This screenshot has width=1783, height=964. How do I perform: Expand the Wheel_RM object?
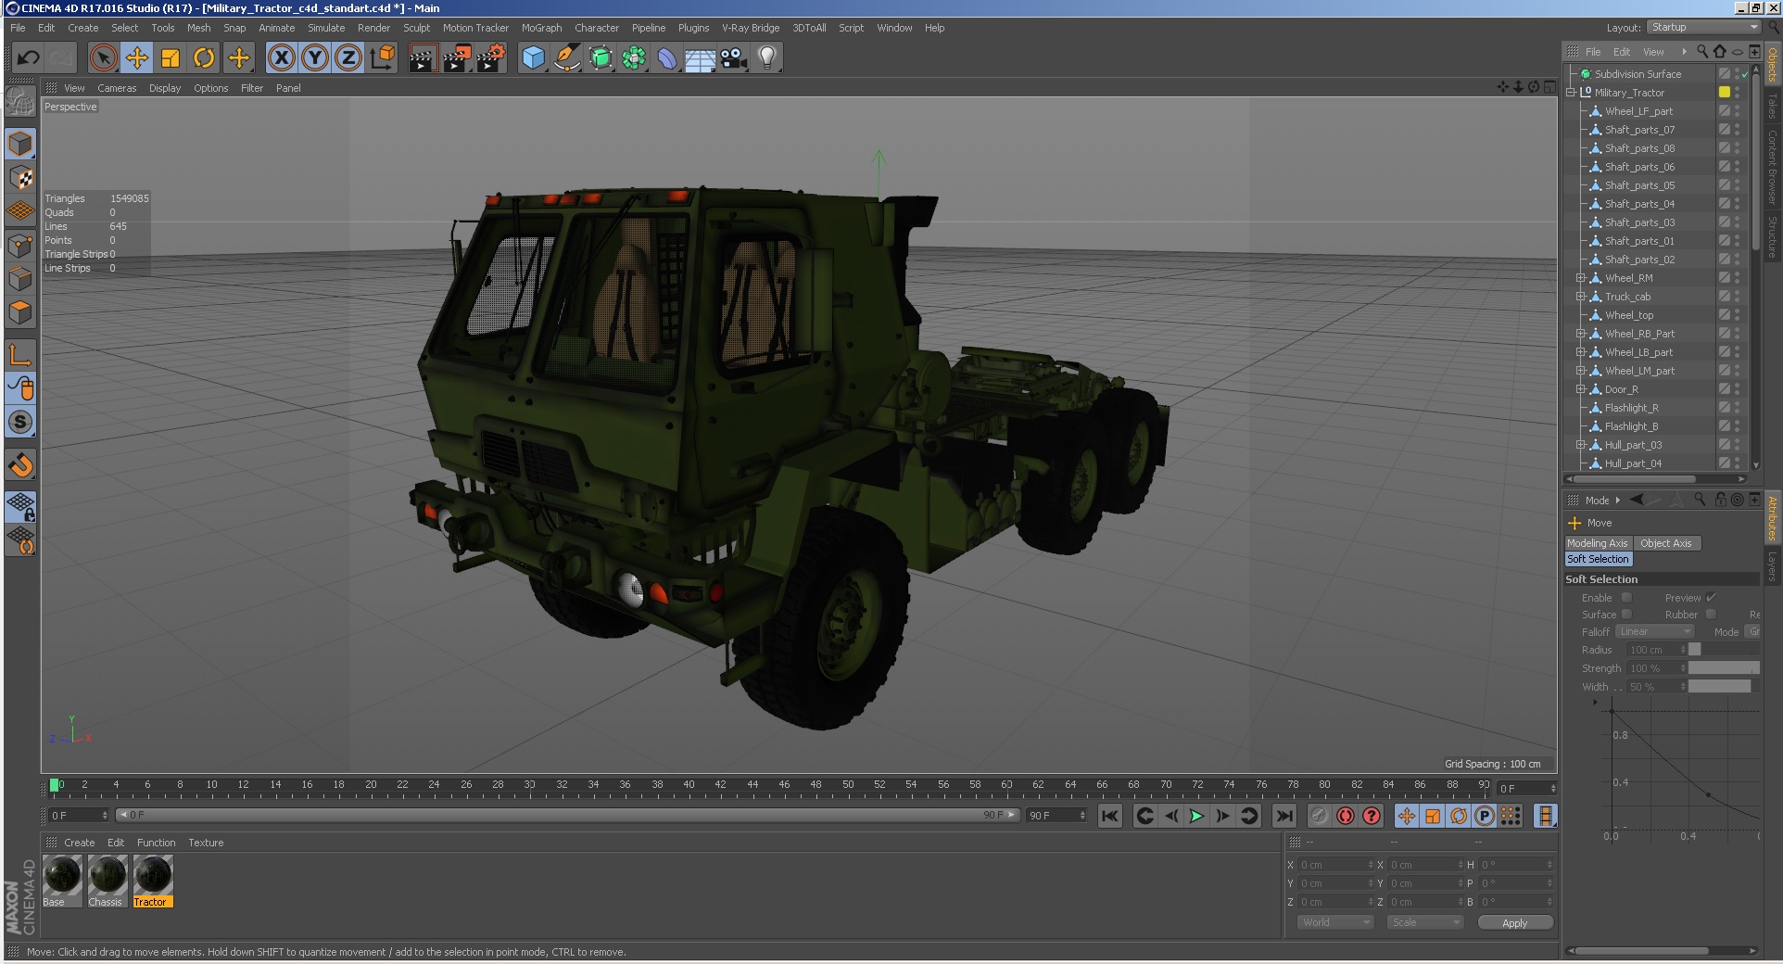coord(1581,278)
